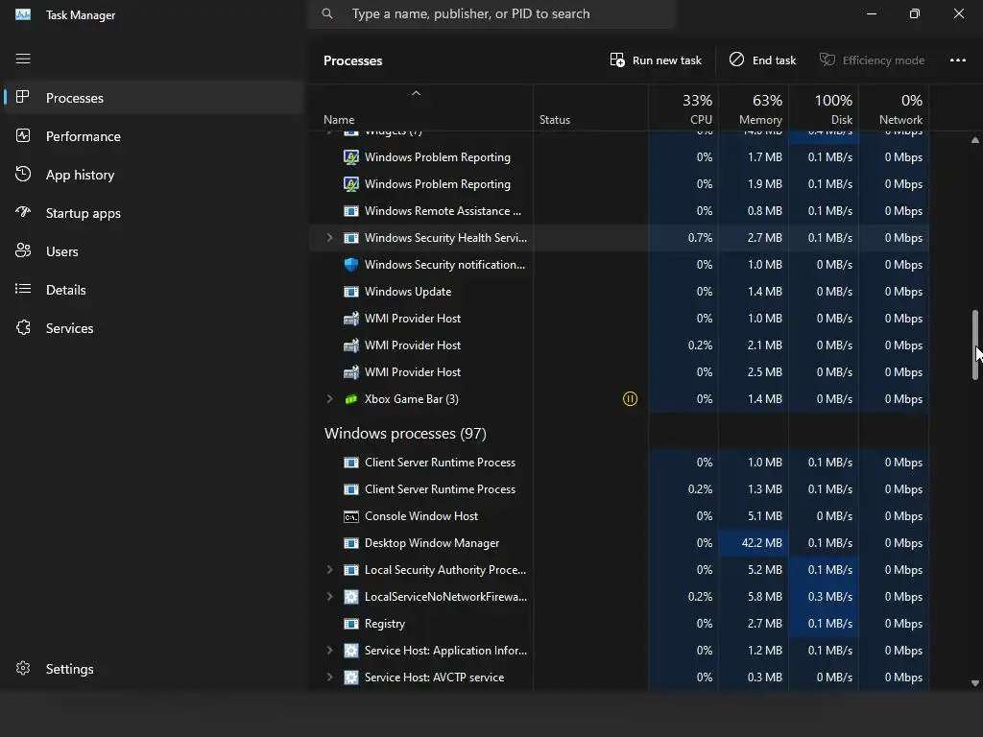The height and width of the screenshot is (737, 983).
Task: Expand Windows Security Health Service row
Action: 330,238
